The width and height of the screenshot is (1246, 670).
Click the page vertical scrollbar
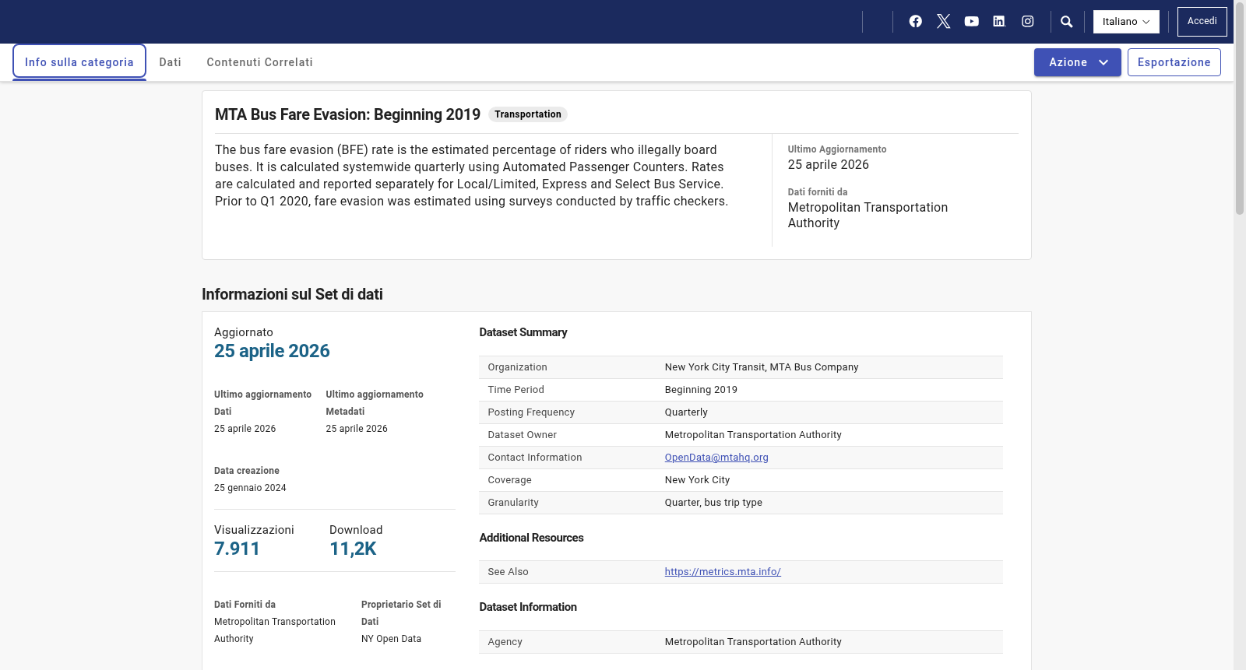click(x=1240, y=335)
